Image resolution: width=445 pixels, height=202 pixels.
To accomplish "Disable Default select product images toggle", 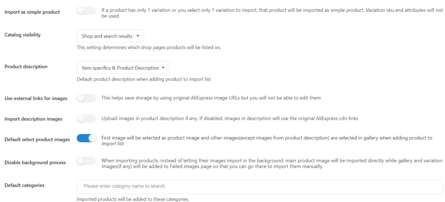I will tap(86, 139).
